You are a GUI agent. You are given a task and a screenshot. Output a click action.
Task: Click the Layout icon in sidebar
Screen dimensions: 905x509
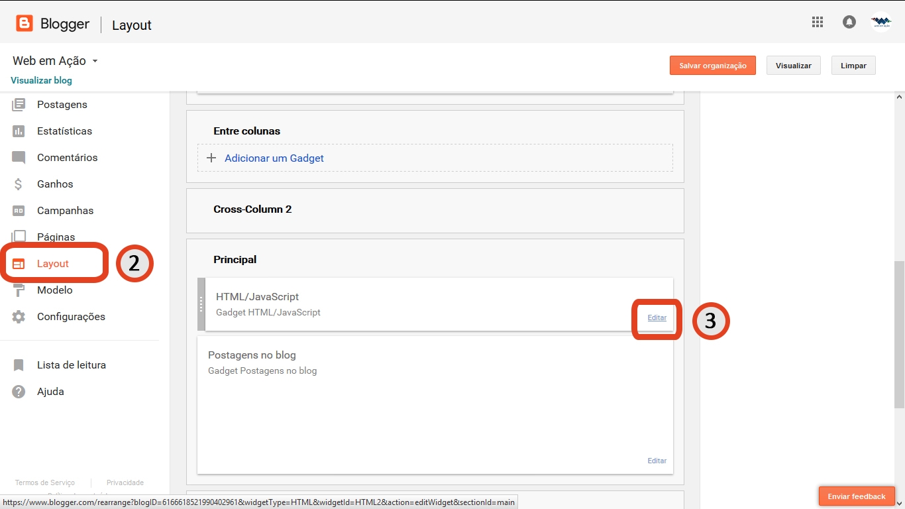point(19,264)
